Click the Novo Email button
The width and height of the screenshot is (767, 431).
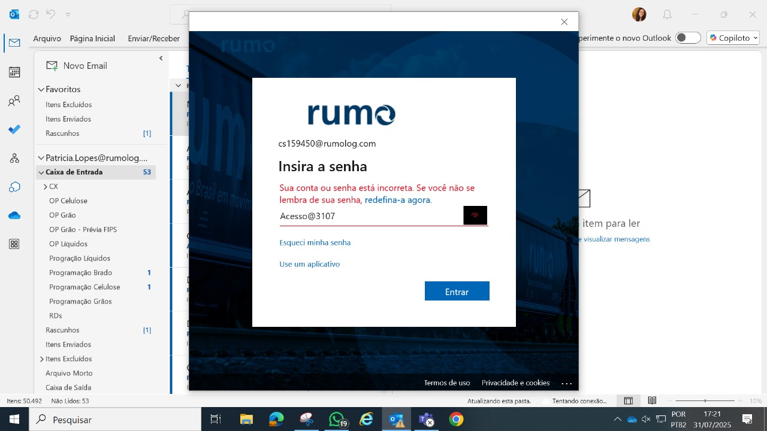[77, 66]
